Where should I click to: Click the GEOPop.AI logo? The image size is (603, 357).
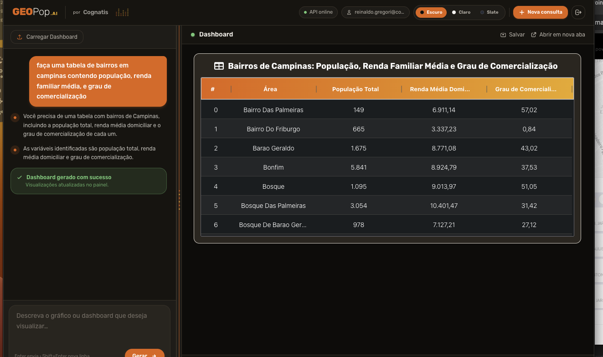[35, 12]
